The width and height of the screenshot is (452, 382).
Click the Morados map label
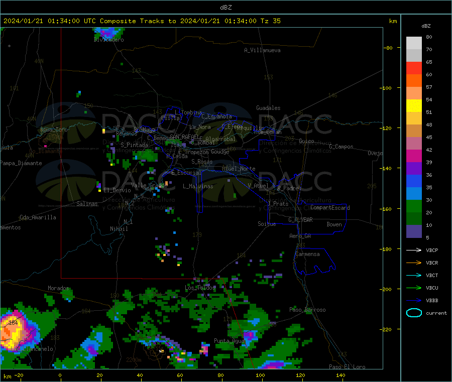(58, 288)
